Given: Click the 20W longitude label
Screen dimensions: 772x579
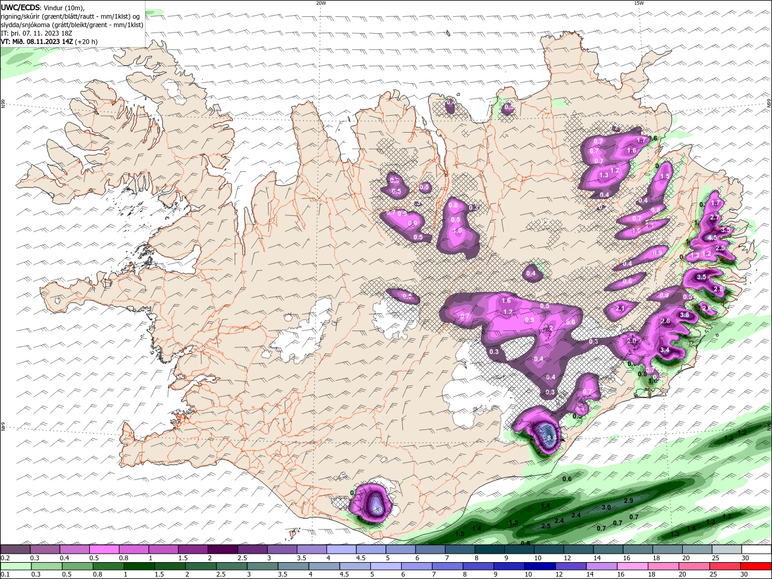Looking at the screenshot, I should 321,3.
